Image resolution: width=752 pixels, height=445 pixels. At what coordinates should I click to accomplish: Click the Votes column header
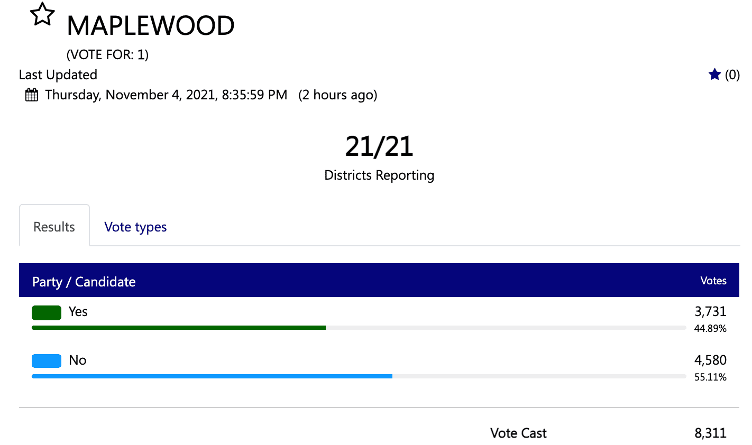click(x=713, y=281)
